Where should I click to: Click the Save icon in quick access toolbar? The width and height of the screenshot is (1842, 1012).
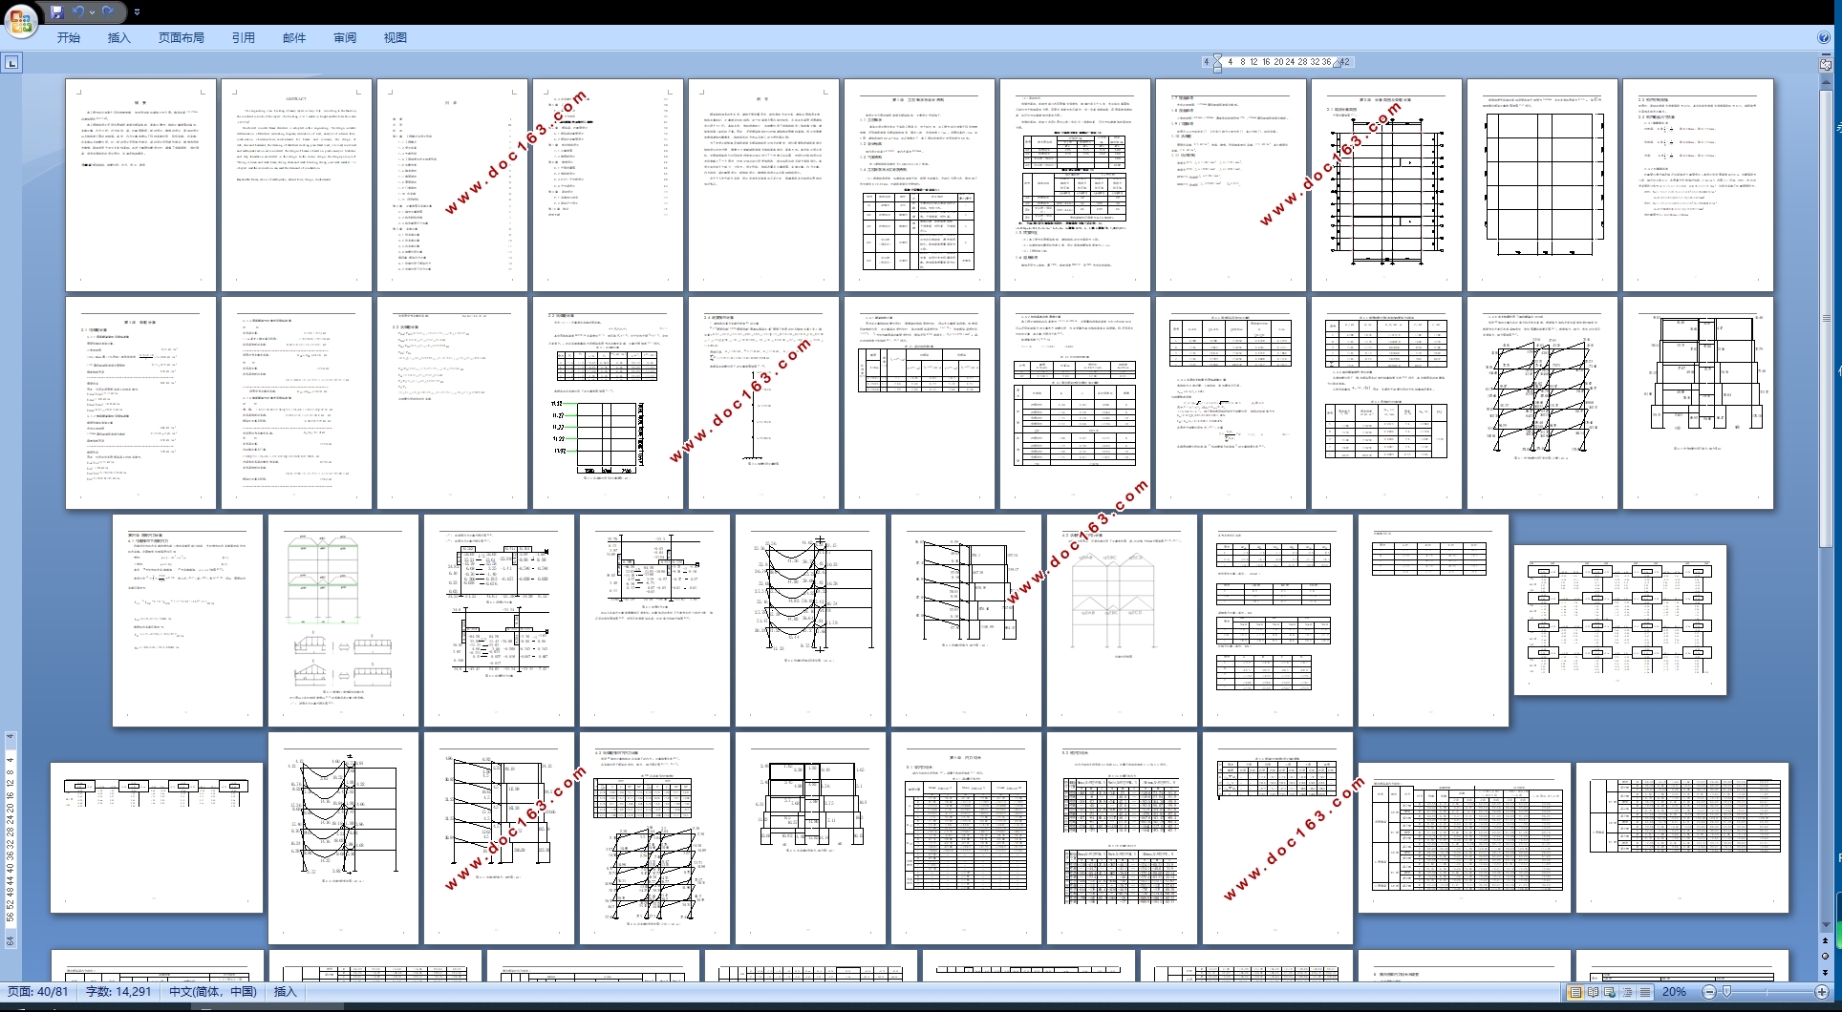[x=57, y=12]
